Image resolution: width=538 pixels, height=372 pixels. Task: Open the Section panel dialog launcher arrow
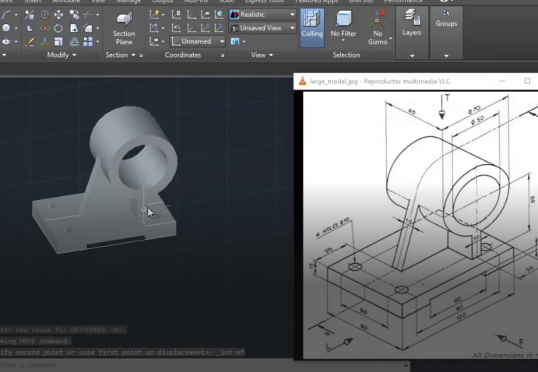click(x=141, y=55)
